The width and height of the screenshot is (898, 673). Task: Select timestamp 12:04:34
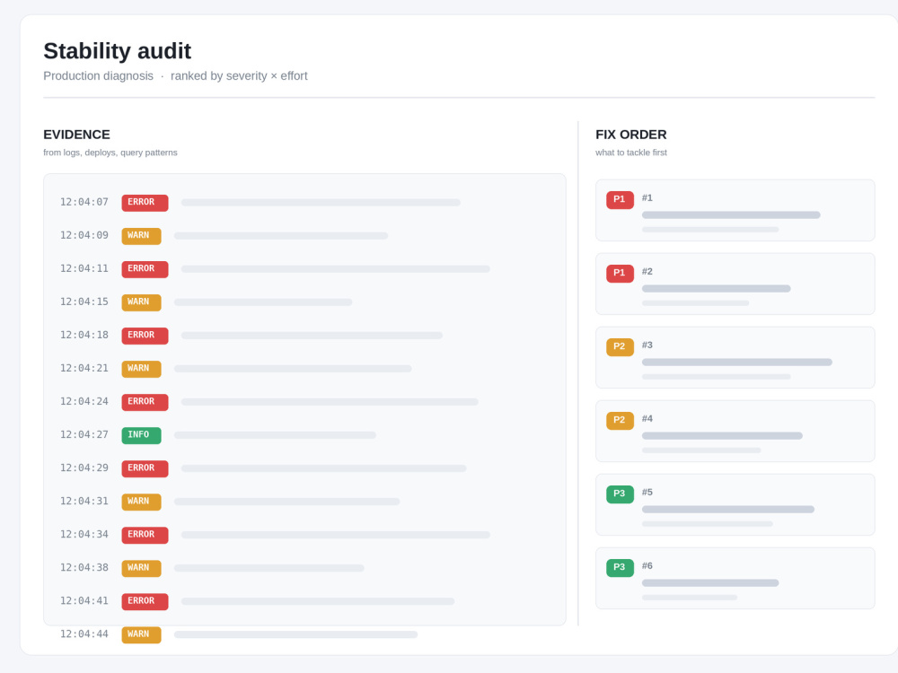pyautogui.click(x=84, y=534)
